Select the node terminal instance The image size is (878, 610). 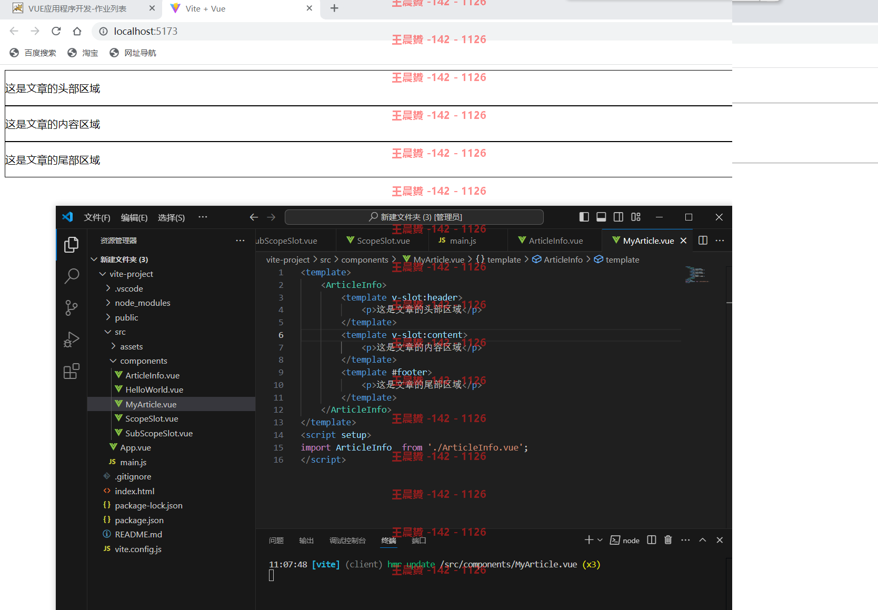[x=625, y=540]
